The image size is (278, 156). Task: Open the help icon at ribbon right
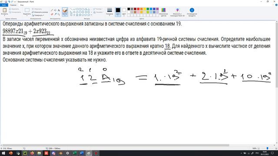(x=276, y=5)
